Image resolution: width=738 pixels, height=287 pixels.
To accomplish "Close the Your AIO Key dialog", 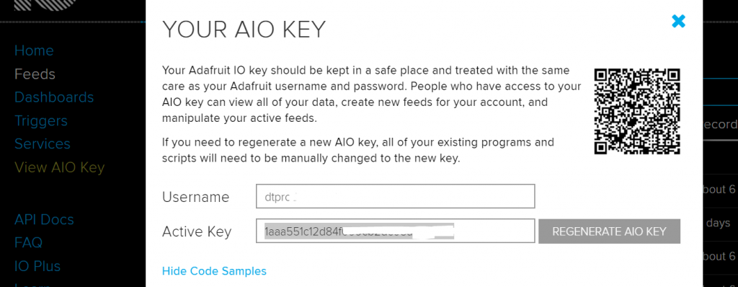I will point(678,21).
